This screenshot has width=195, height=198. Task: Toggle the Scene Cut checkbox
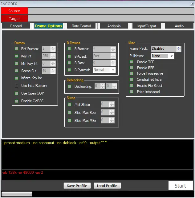click(x=17, y=71)
